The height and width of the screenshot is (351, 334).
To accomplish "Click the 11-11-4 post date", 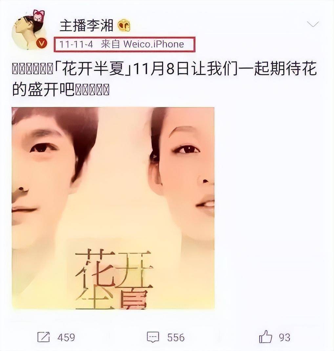I will (76, 44).
